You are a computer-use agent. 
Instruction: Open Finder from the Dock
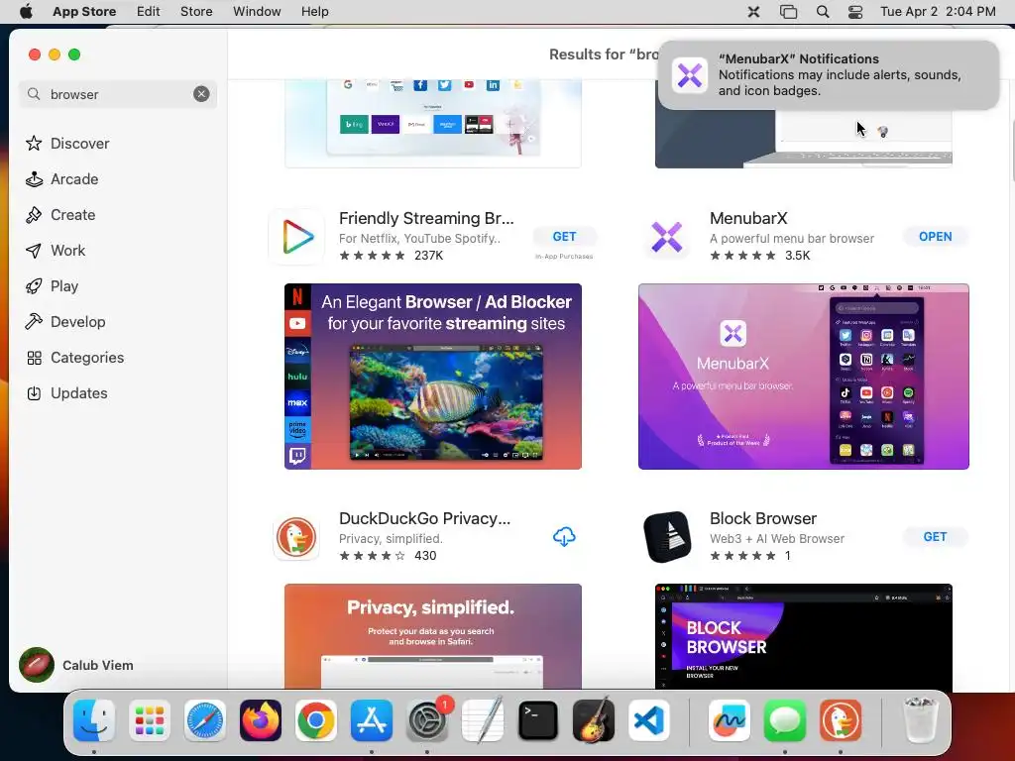coord(94,720)
